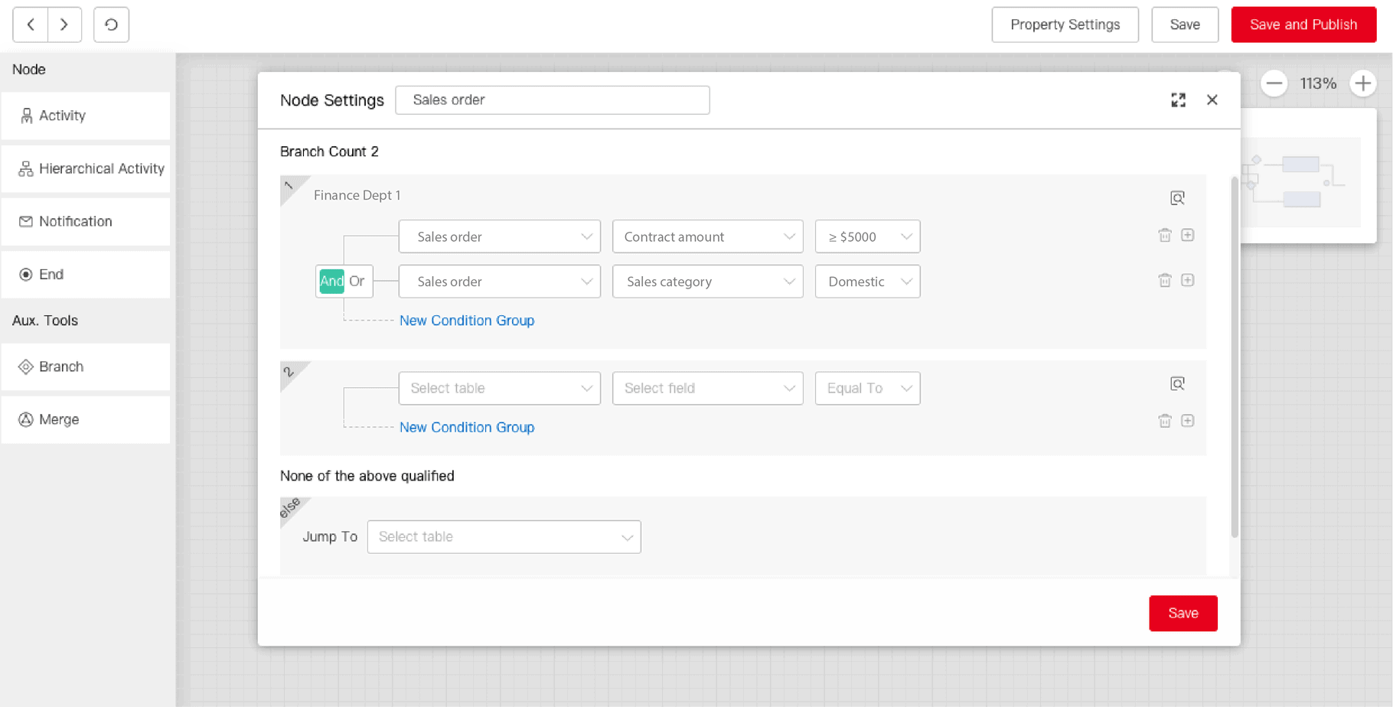Select the Activity node tool
The image size is (1393, 707).
61,116
